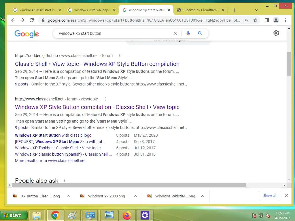
Task: Expand Windows Whistler png download options
Action: coord(203,196)
